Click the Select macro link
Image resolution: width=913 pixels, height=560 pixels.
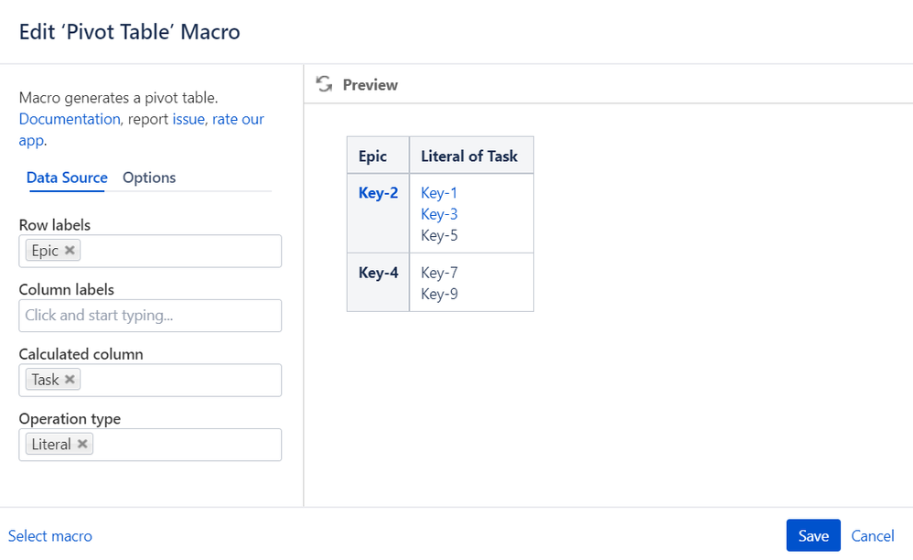[50, 536]
